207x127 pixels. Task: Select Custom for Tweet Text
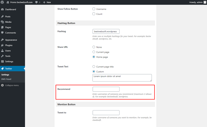[x=94, y=72]
